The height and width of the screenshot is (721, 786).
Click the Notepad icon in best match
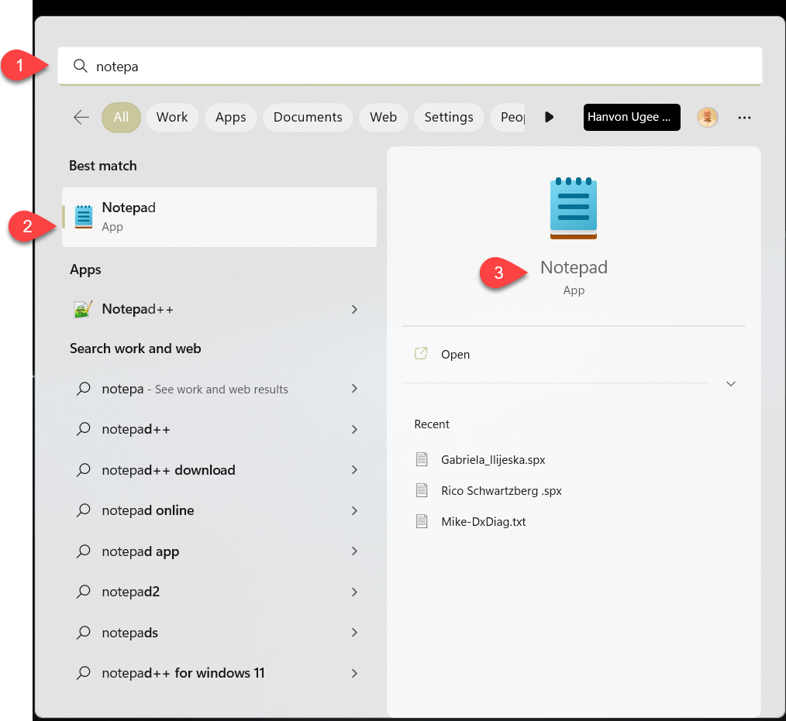point(84,217)
